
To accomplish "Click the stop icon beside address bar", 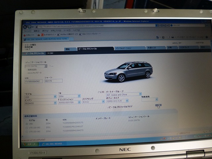I will pos(167,25).
